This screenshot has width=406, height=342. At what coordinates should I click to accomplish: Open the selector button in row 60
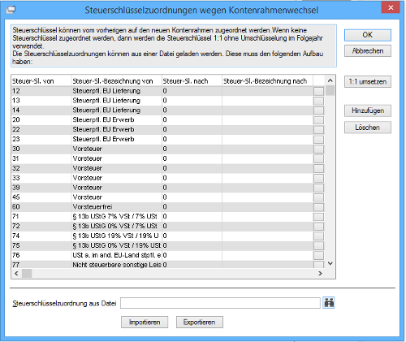pos(318,207)
